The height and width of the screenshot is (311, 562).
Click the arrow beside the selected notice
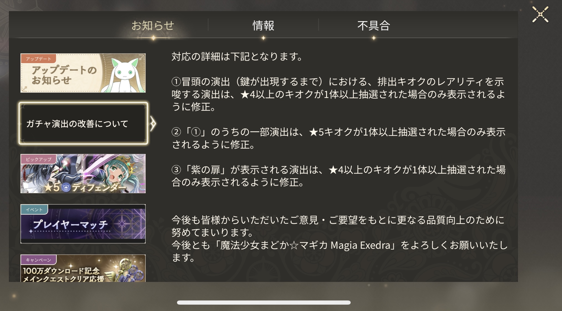point(153,124)
